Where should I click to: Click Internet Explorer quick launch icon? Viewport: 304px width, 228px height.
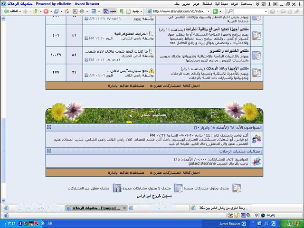tap(266, 224)
